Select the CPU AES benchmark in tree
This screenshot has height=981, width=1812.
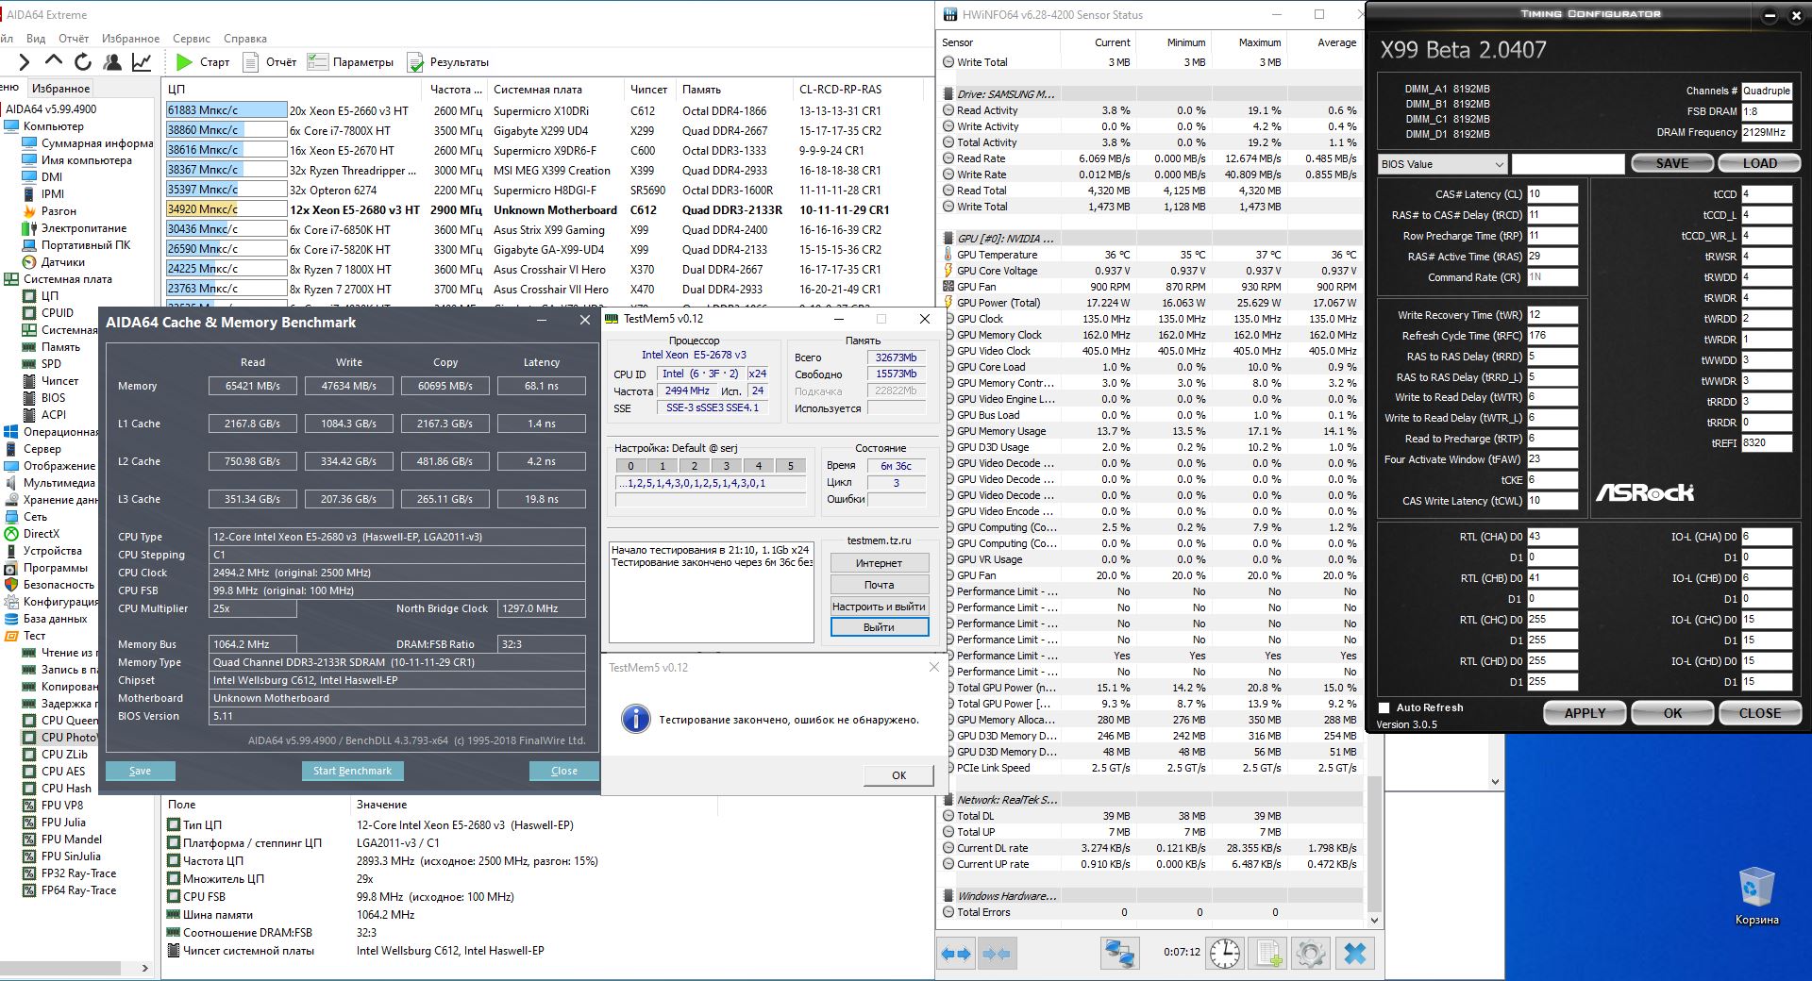(x=54, y=772)
